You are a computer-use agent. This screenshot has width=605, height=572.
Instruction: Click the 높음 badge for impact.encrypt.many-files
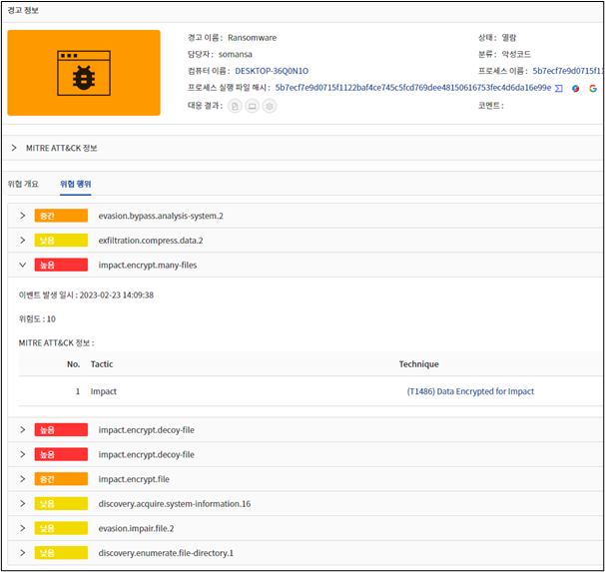(x=61, y=265)
